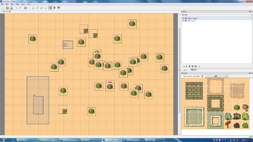The width and height of the screenshot is (253, 142).
Task: Select the Rectangular Select tool
Action: [46, 8]
